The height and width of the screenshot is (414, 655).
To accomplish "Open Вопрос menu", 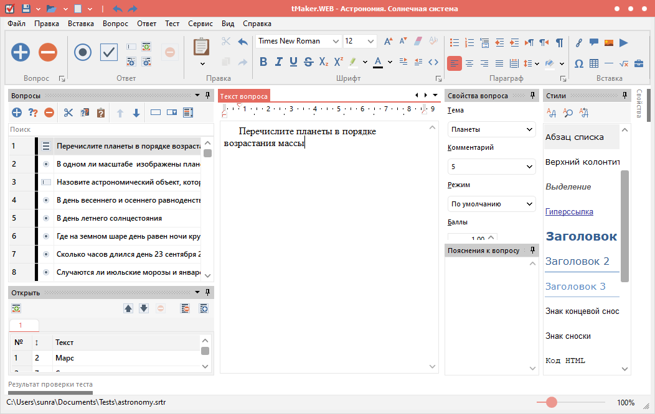I will [x=115, y=24].
